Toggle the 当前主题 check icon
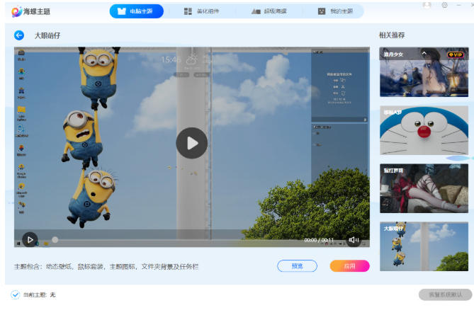The image size is (474, 310). click(16, 294)
